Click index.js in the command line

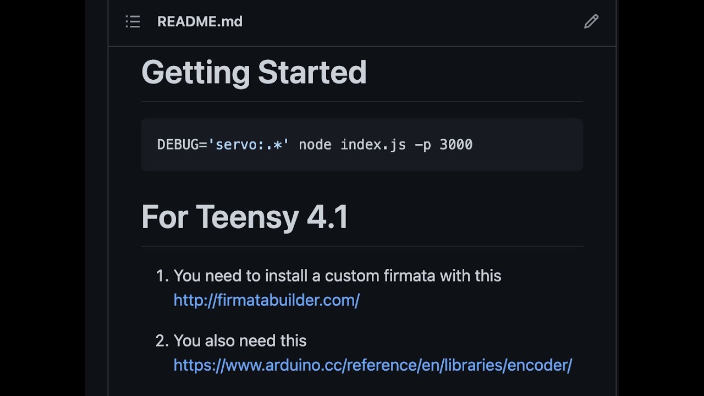click(x=373, y=145)
